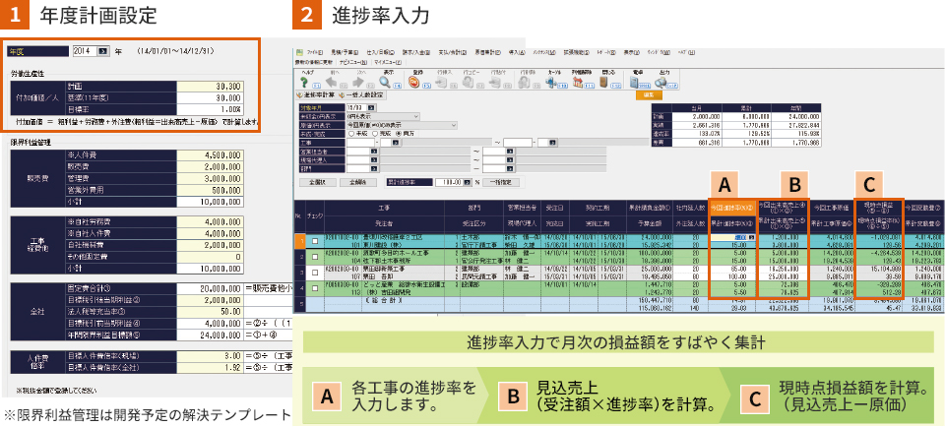Tick the checkbox in table row 1
The image size is (945, 427).
[x=315, y=241]
